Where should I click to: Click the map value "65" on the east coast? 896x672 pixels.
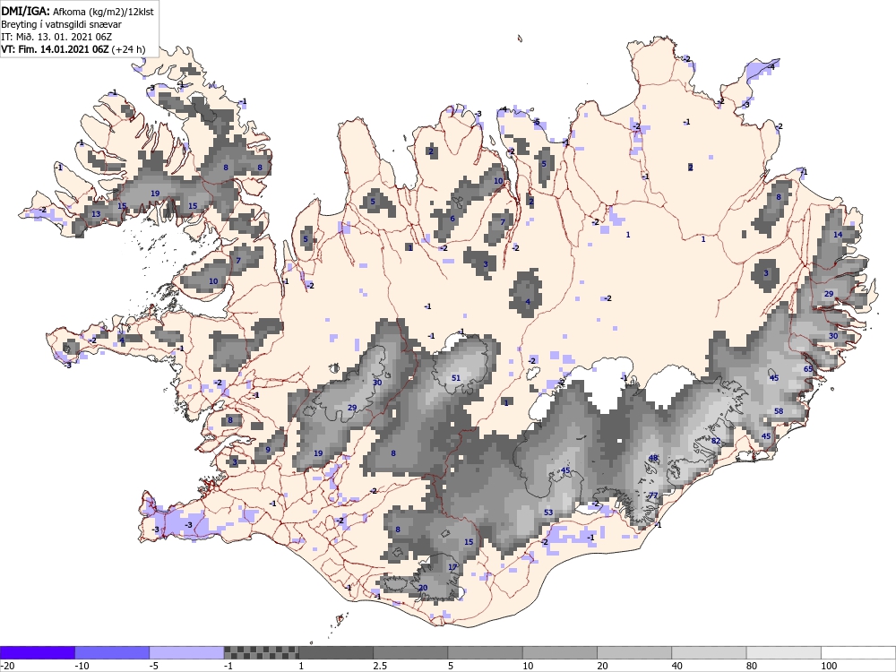click(808, 369)
